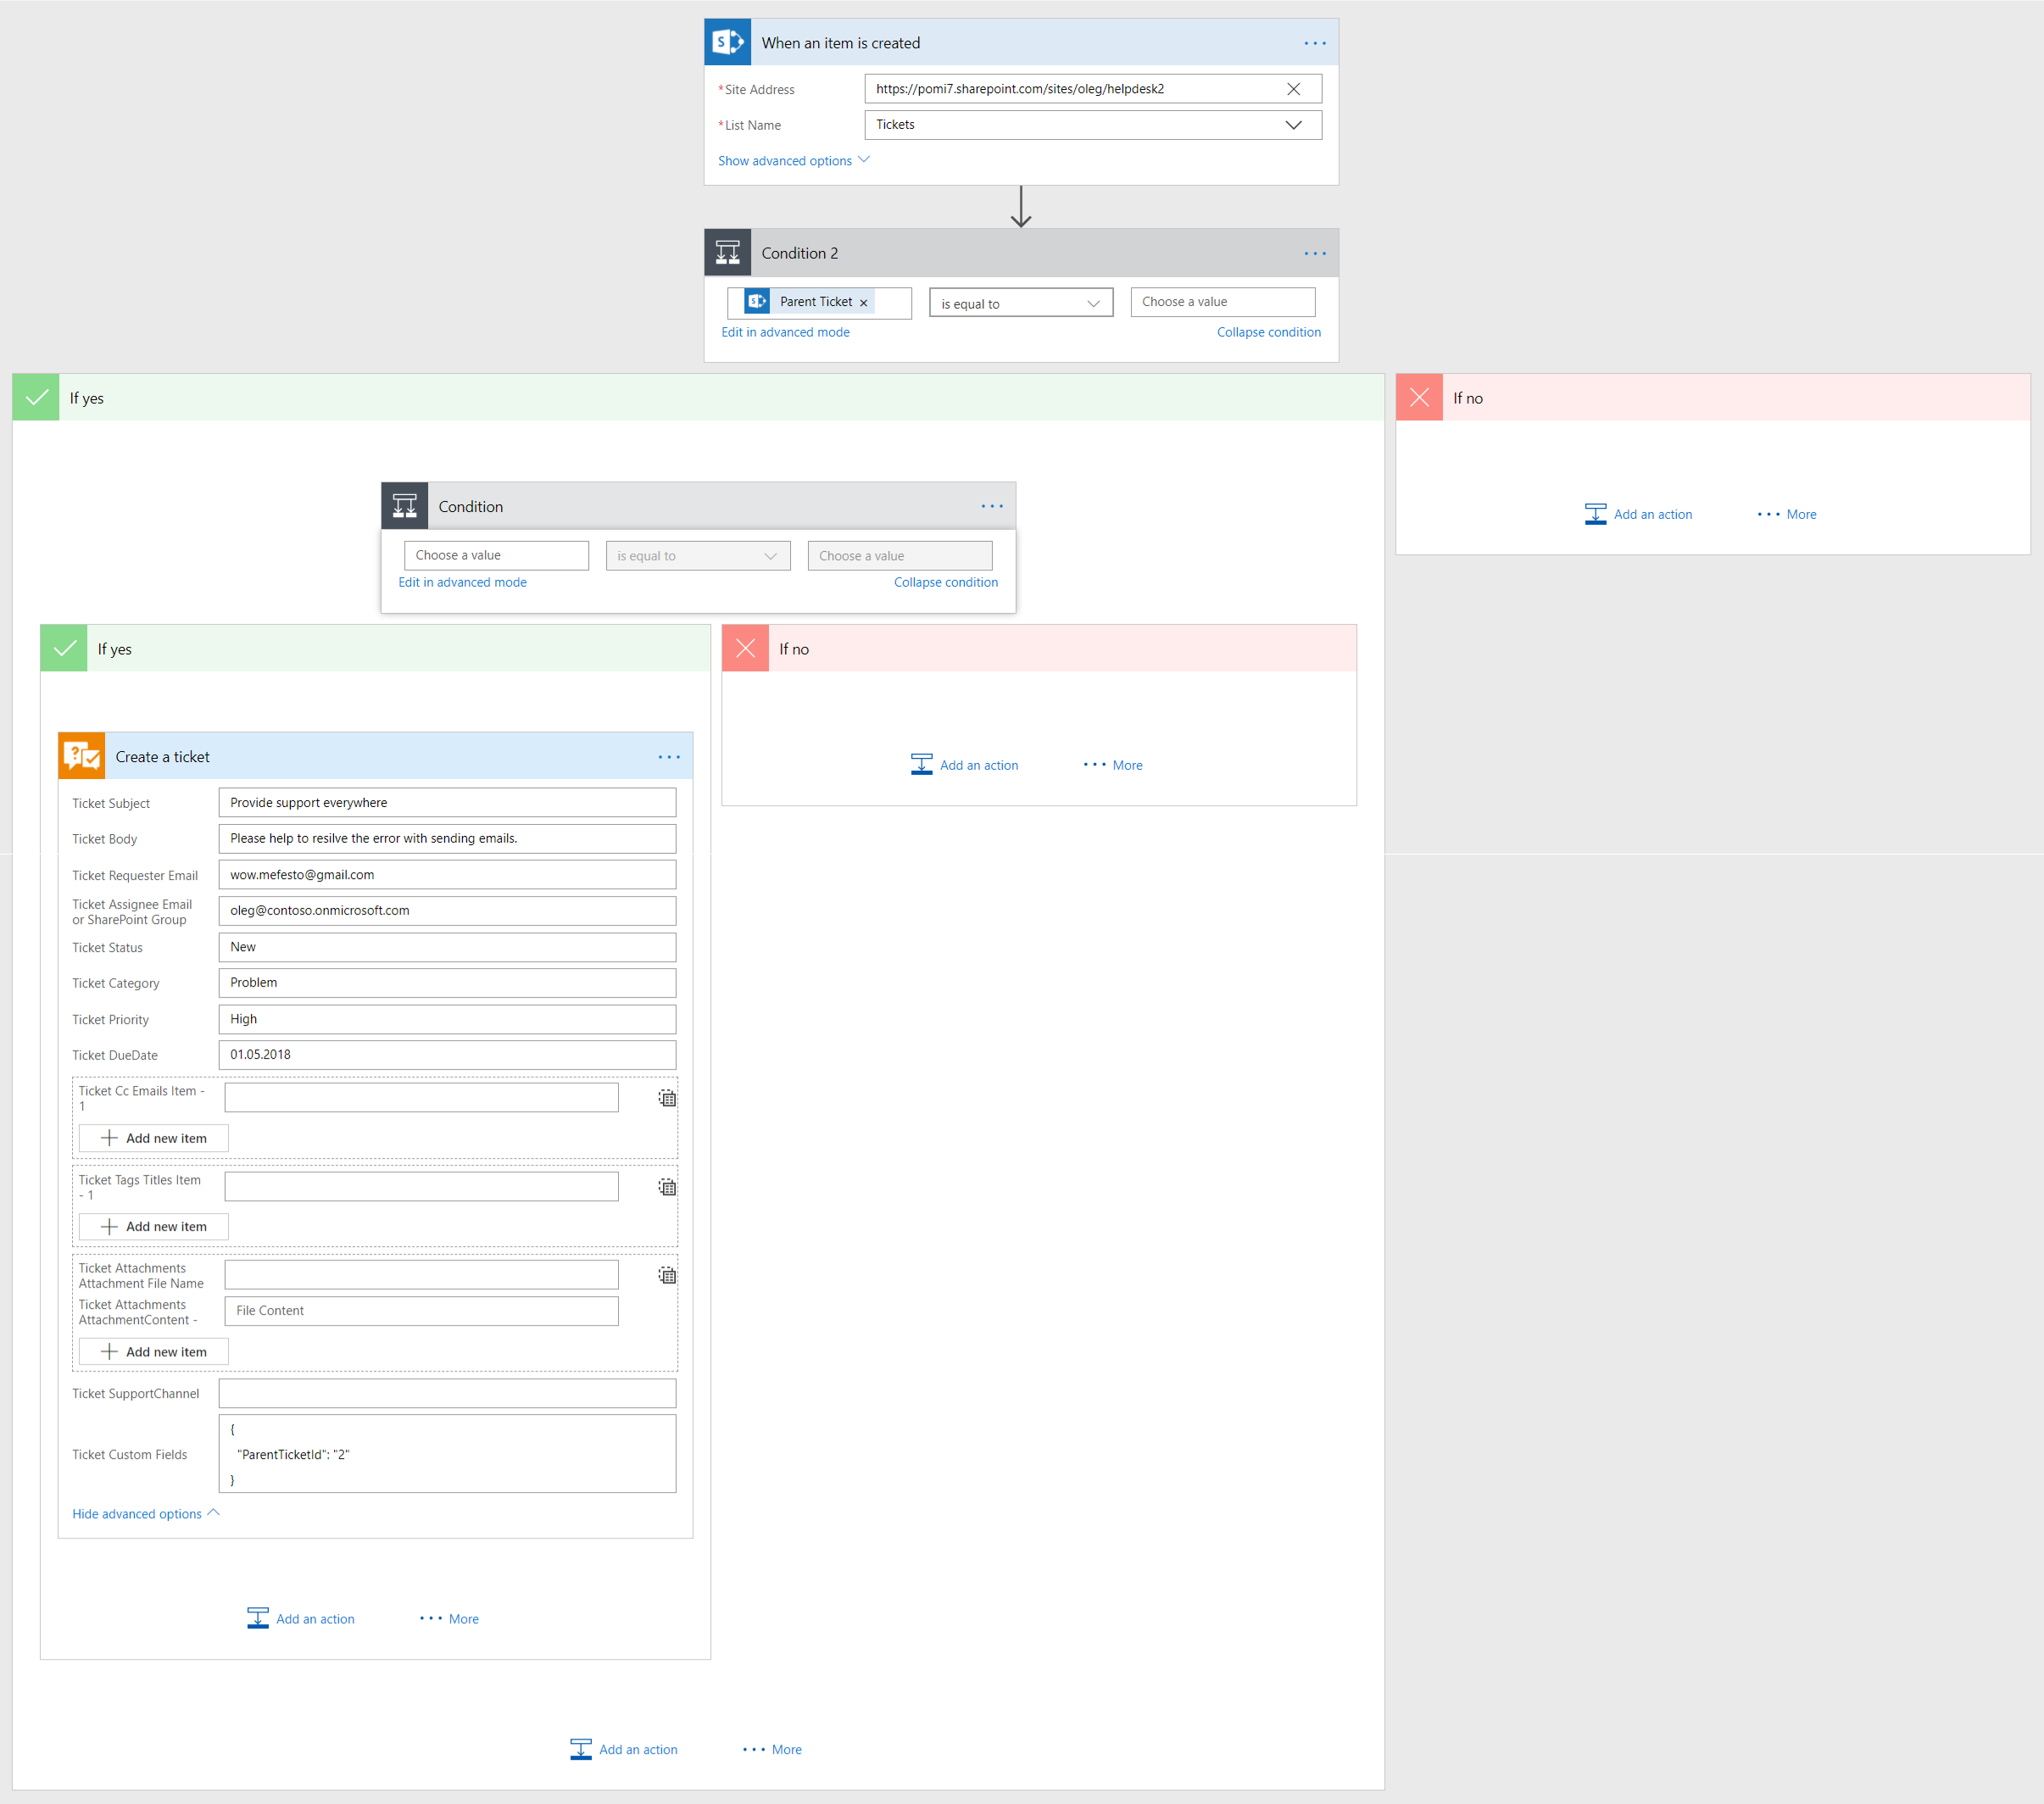Open the Condition 2 ellipsis menu

1314,253
